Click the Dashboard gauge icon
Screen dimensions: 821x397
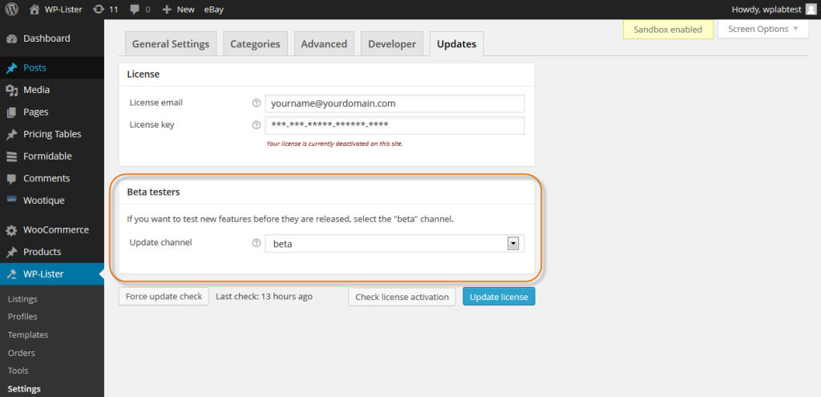[x=11, y=38]
